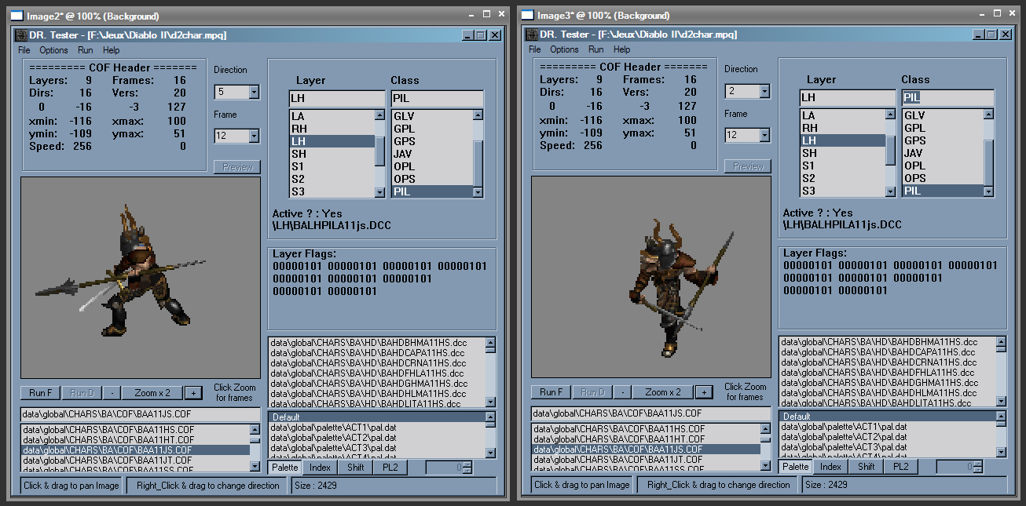Click the Zoom x 2 button in Image2

click(x=152, y=393)
